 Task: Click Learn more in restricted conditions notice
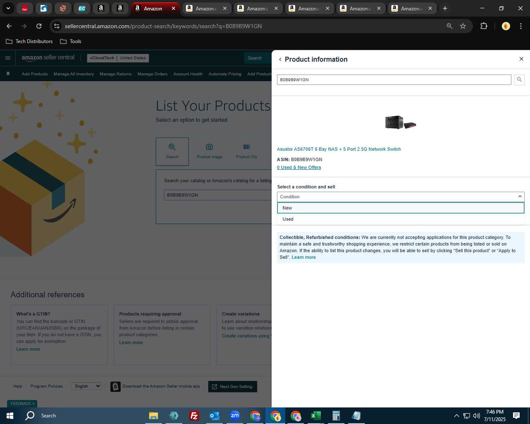(x=304, y=257)
